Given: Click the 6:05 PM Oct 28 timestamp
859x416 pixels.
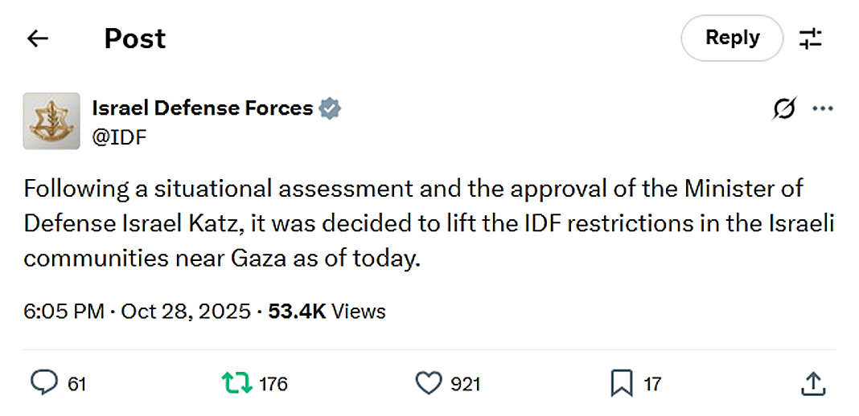Looking at the screenshot, I should [137, 311].
